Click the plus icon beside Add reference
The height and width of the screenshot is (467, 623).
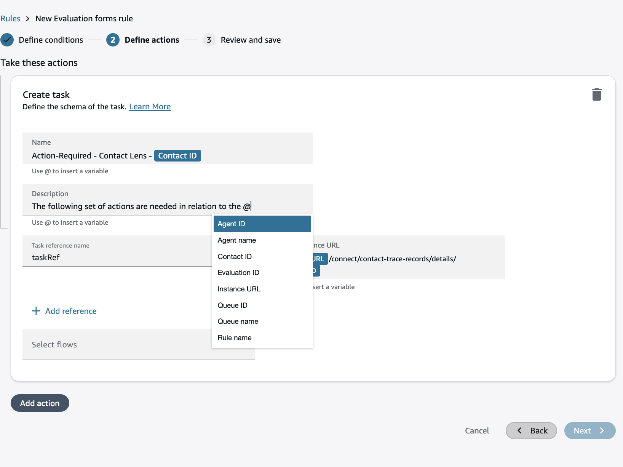tap(36, 311)
